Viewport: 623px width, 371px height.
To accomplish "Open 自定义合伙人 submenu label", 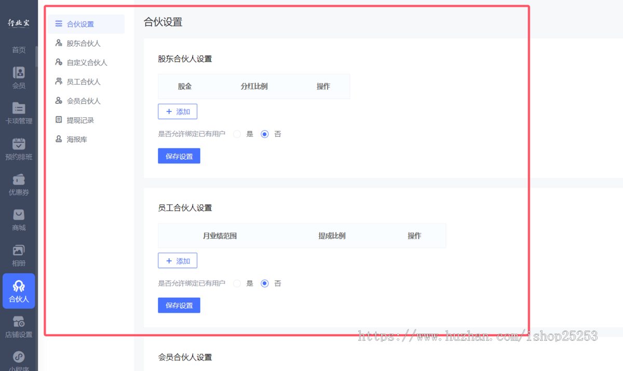I will (x=87, y=63).
